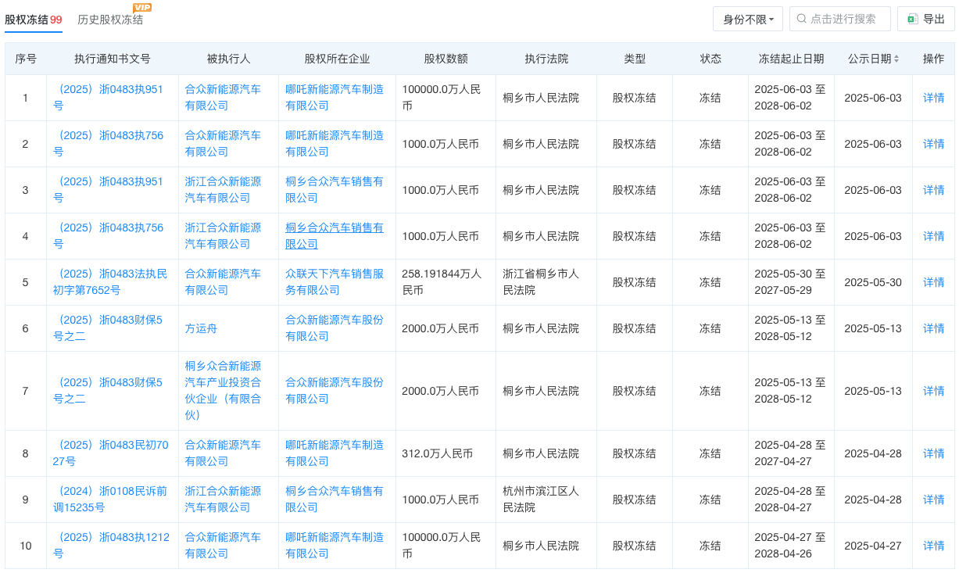Open 详情 for row 10

933,546
